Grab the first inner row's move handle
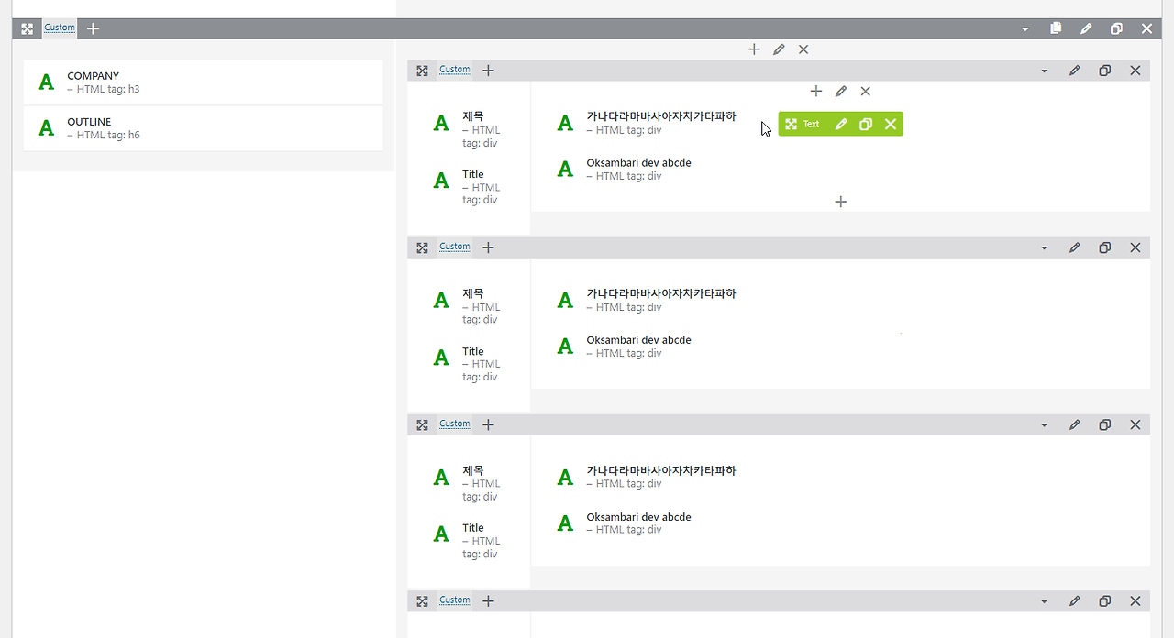This screenshot has height=638, width=1174. coord(422,71)
